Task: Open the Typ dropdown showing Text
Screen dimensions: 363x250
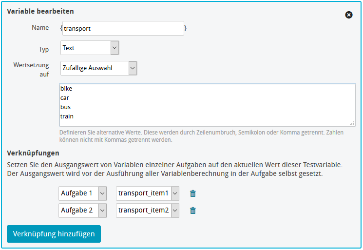Action: [90, 48]
